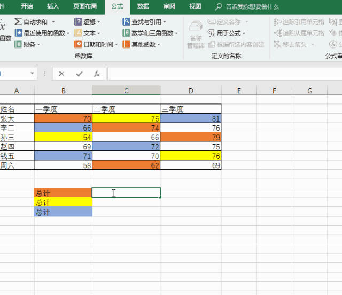This screenshot has width=342, height=295.
Task: Select the orange Total cell
Action: point(63,193)
